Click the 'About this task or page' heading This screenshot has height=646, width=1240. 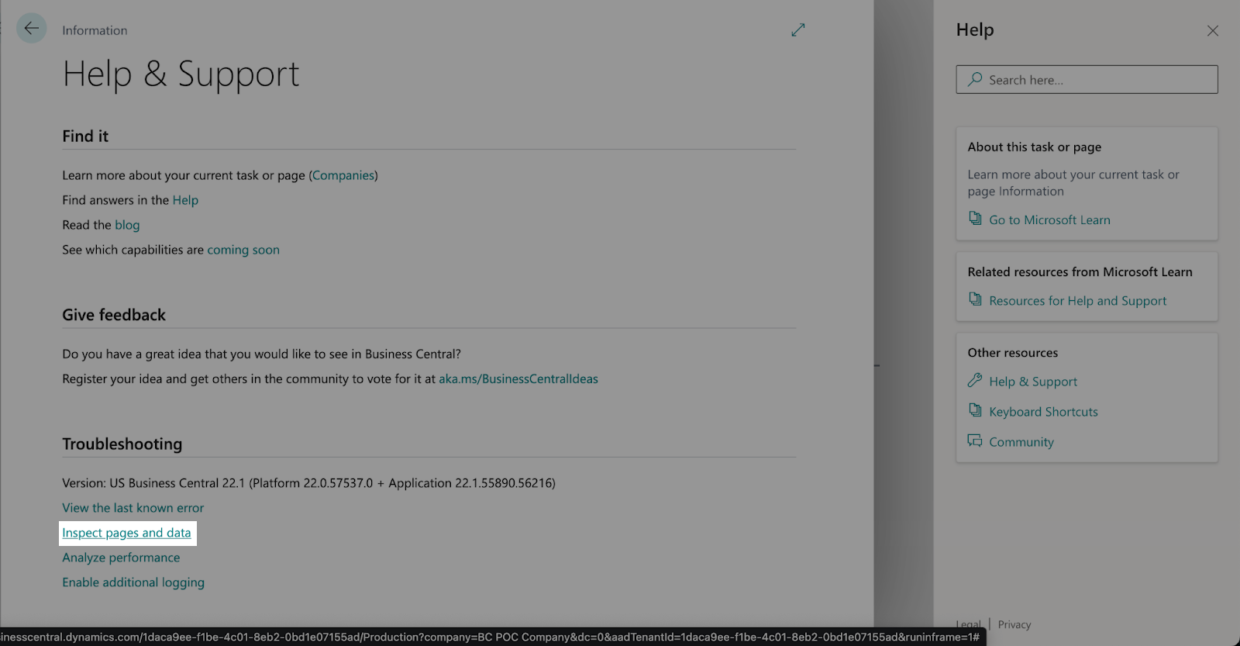(x=1035, y=147)
